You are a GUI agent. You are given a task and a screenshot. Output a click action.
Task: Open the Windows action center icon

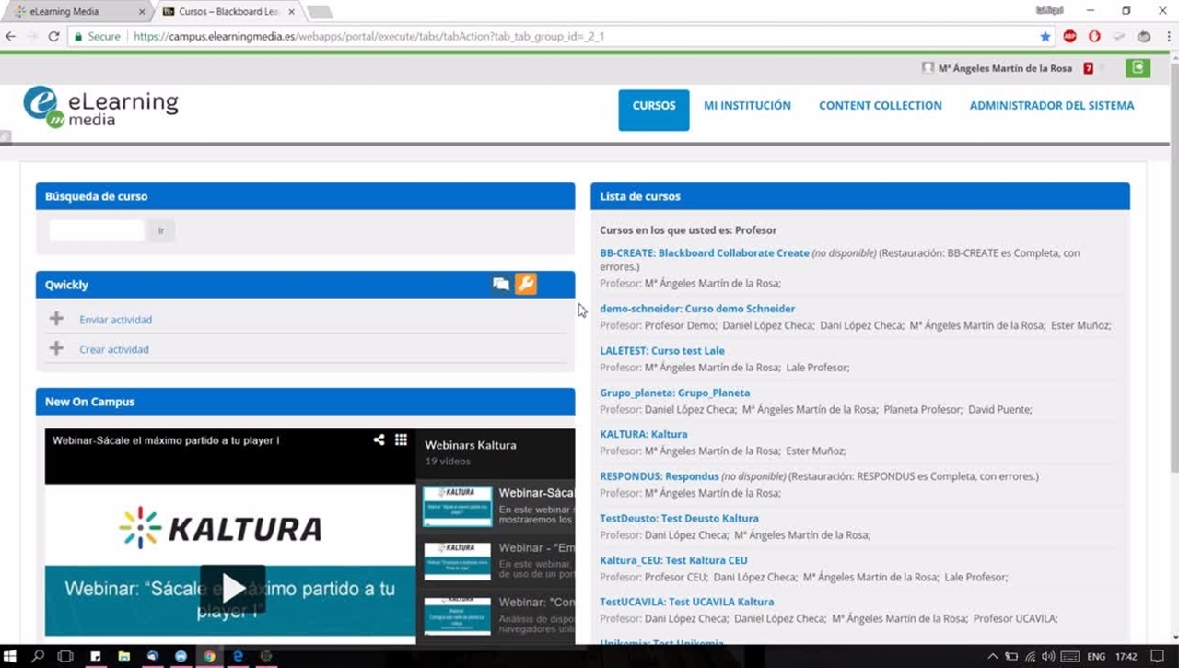coord(1158,657)
